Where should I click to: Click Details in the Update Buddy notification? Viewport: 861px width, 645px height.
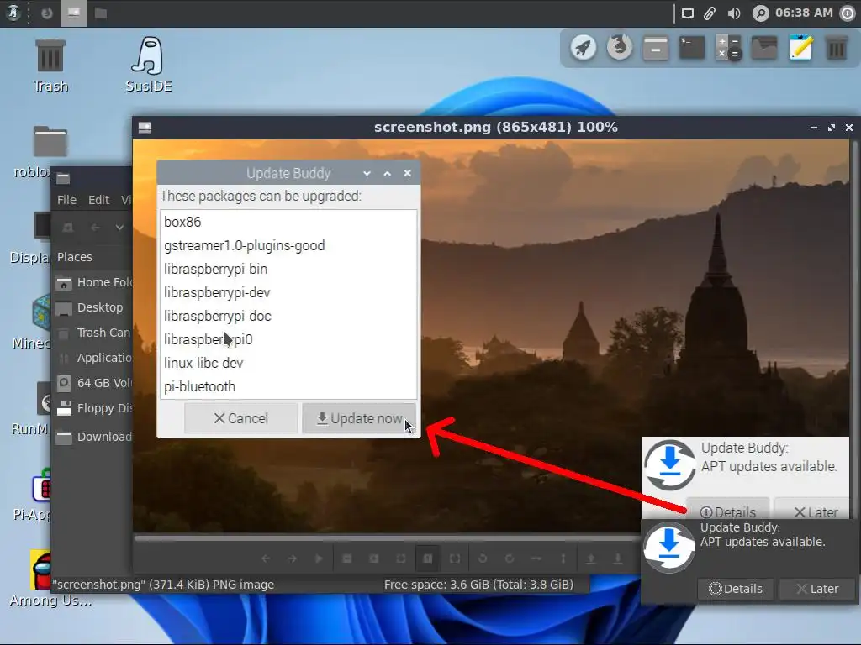click(736, 589)
